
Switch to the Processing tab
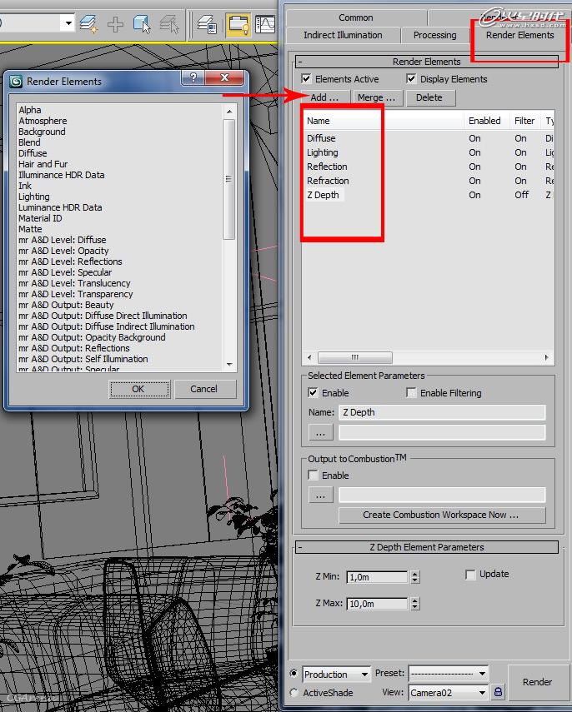[434, 35]
